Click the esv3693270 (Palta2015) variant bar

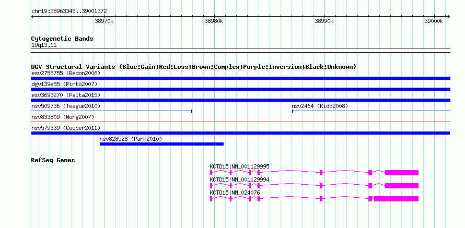(x=240, y=100)
